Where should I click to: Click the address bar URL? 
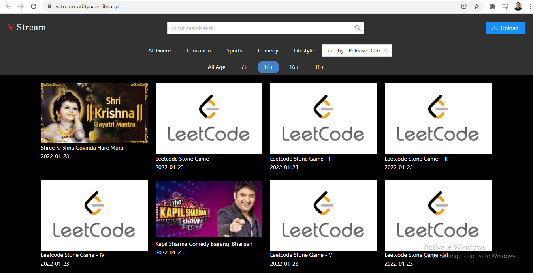coord(87,7)
